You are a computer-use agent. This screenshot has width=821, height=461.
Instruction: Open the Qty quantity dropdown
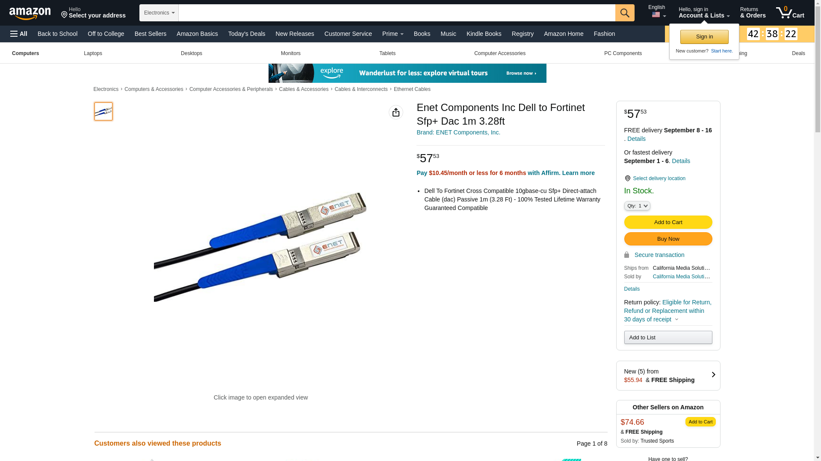(637, 206)
